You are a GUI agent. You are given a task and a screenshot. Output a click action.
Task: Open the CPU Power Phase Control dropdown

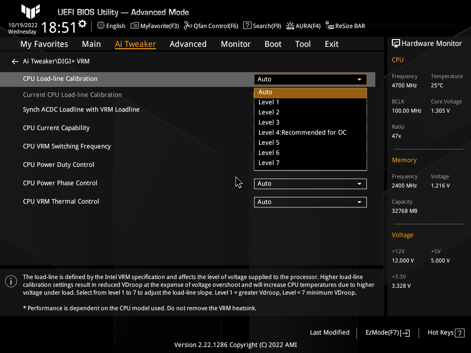(310, 183)
